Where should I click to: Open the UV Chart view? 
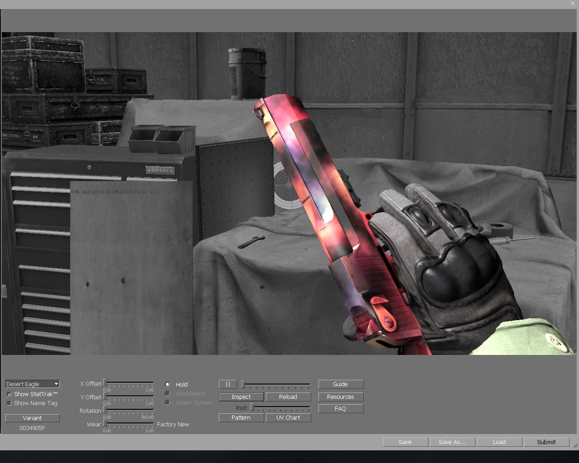tap(288, 418)
